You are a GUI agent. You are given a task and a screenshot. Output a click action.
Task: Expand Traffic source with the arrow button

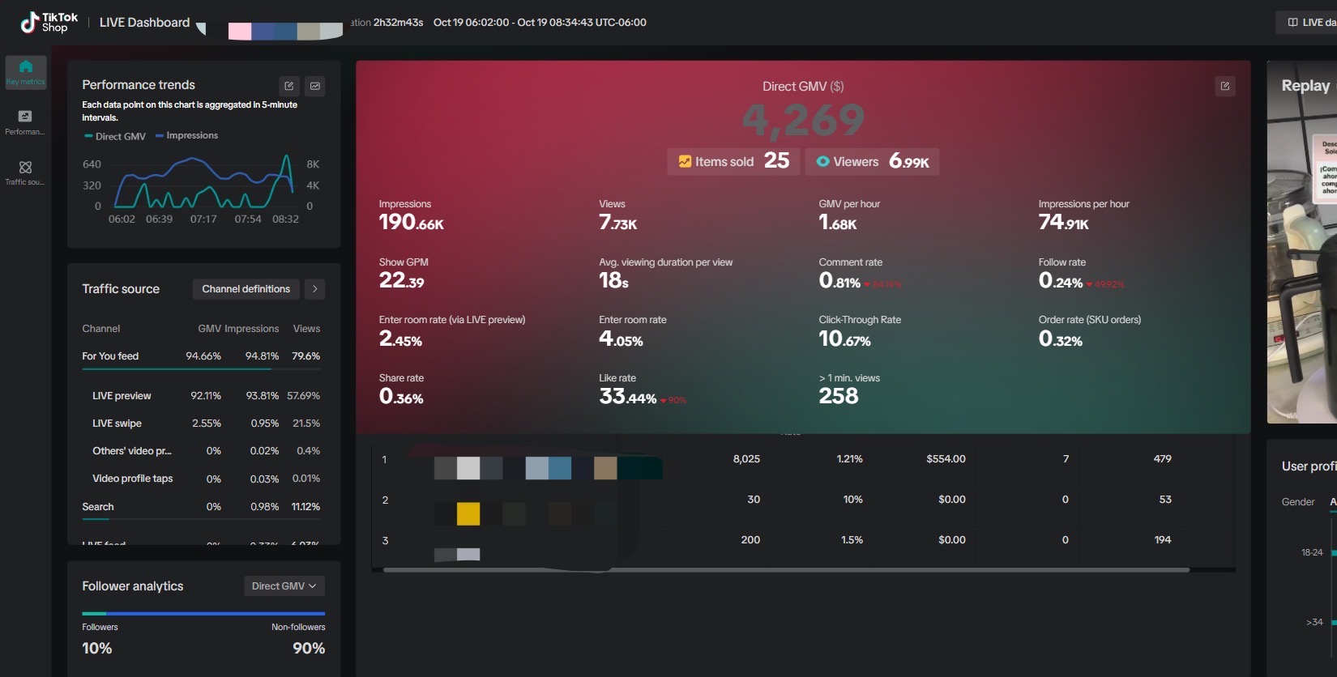tap(314, 289)
